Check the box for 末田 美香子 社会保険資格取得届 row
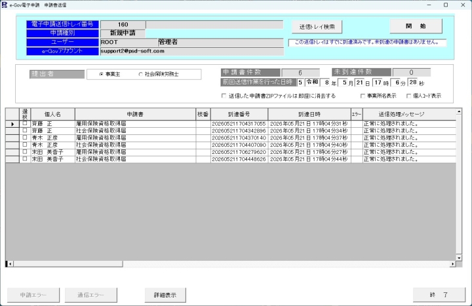Screen dimensions: 472x306 point(25,159)
